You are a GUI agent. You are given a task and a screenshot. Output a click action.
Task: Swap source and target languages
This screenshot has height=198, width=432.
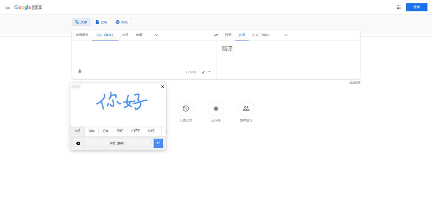[x=216, y=35]
